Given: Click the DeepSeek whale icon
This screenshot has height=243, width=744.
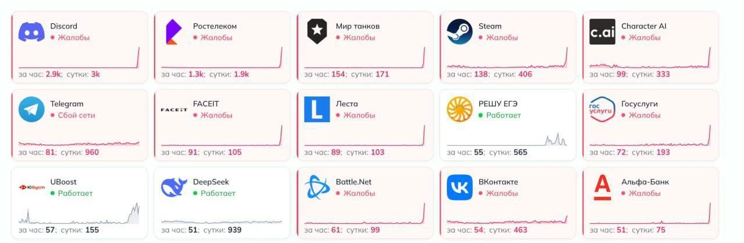Looking at the screenshot, I should tap(174, 187).
